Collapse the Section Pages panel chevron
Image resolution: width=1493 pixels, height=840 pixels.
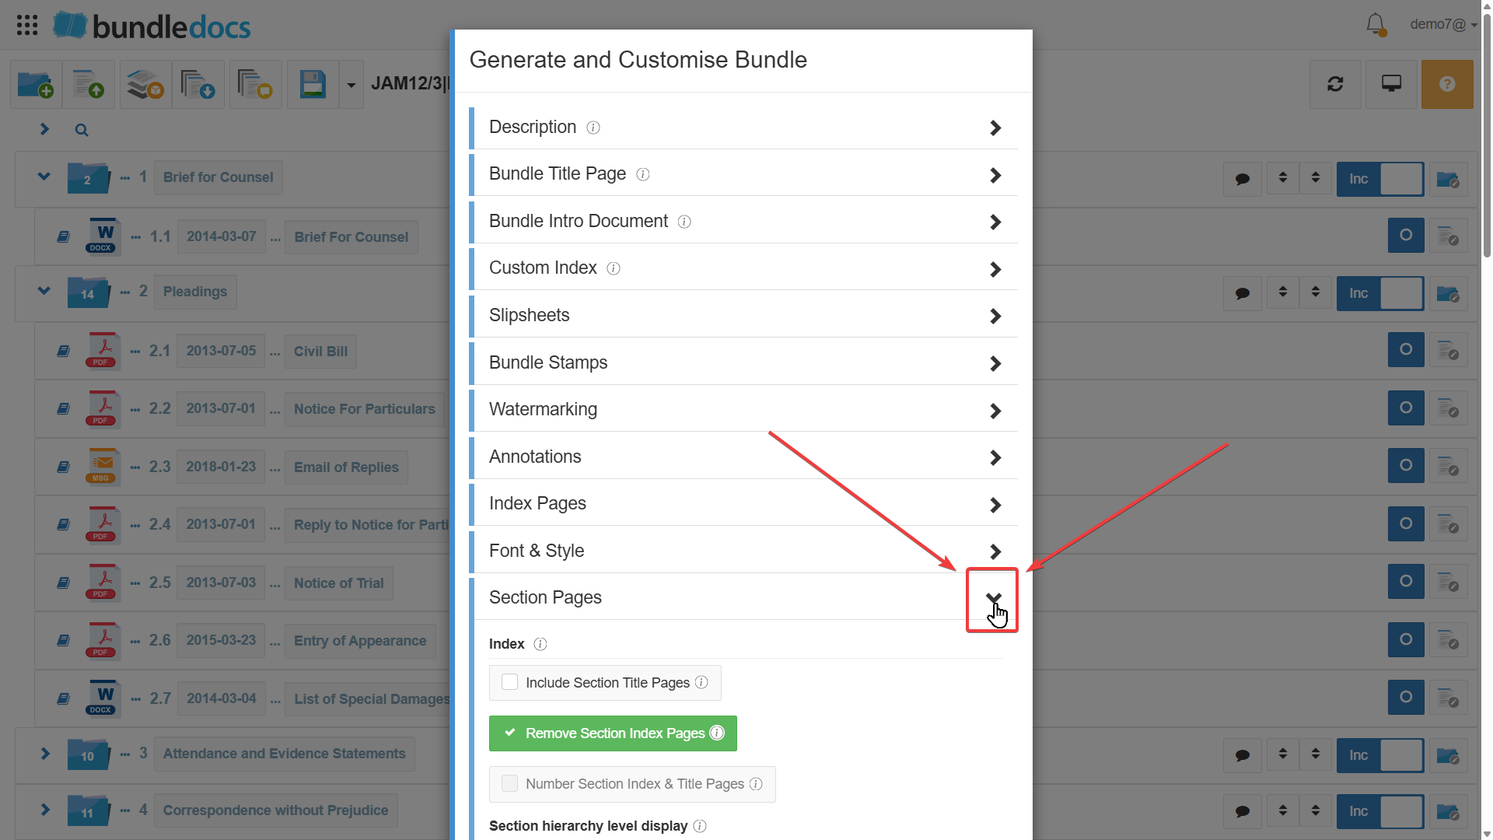pyautogui.click(x=993, y=597)
